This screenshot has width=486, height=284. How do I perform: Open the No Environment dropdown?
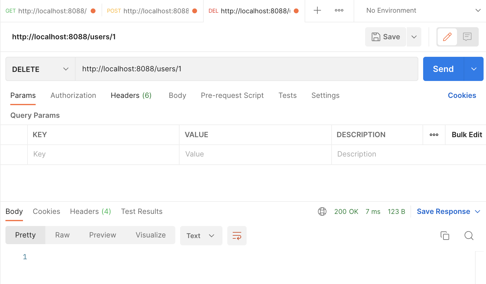point(423,11)
